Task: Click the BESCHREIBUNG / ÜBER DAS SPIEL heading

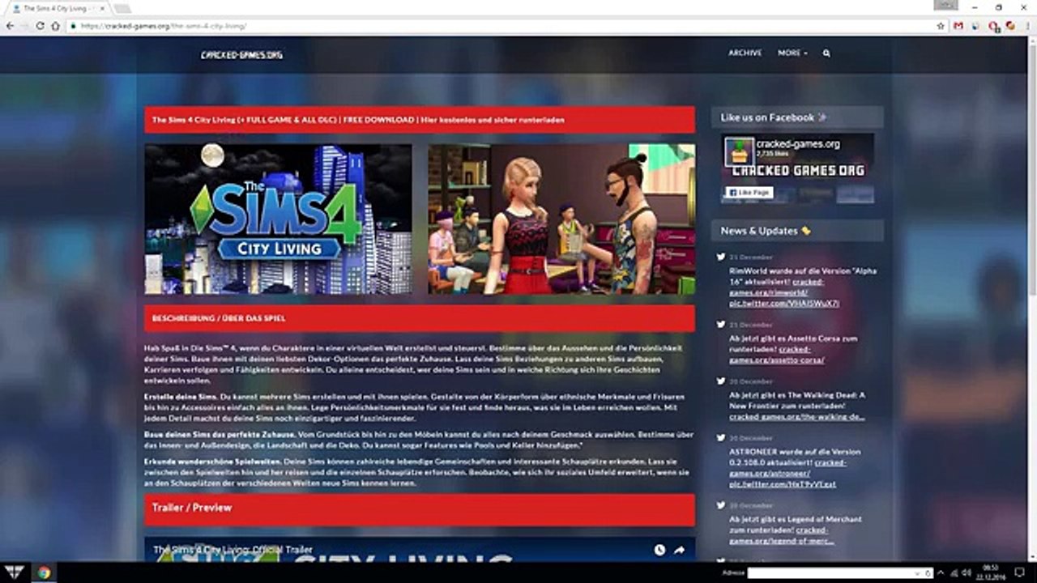Action: click(219, 318)
